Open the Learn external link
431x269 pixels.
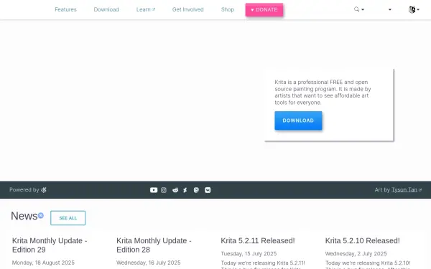coord(146,9)
